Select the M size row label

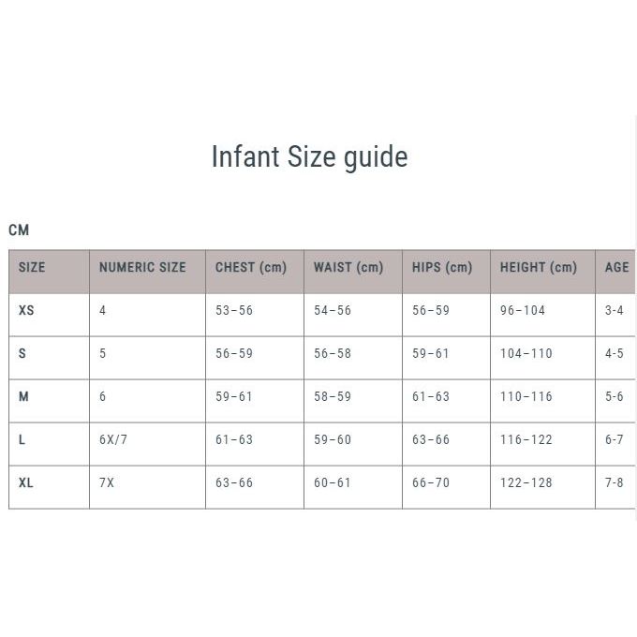pos(23,396)
